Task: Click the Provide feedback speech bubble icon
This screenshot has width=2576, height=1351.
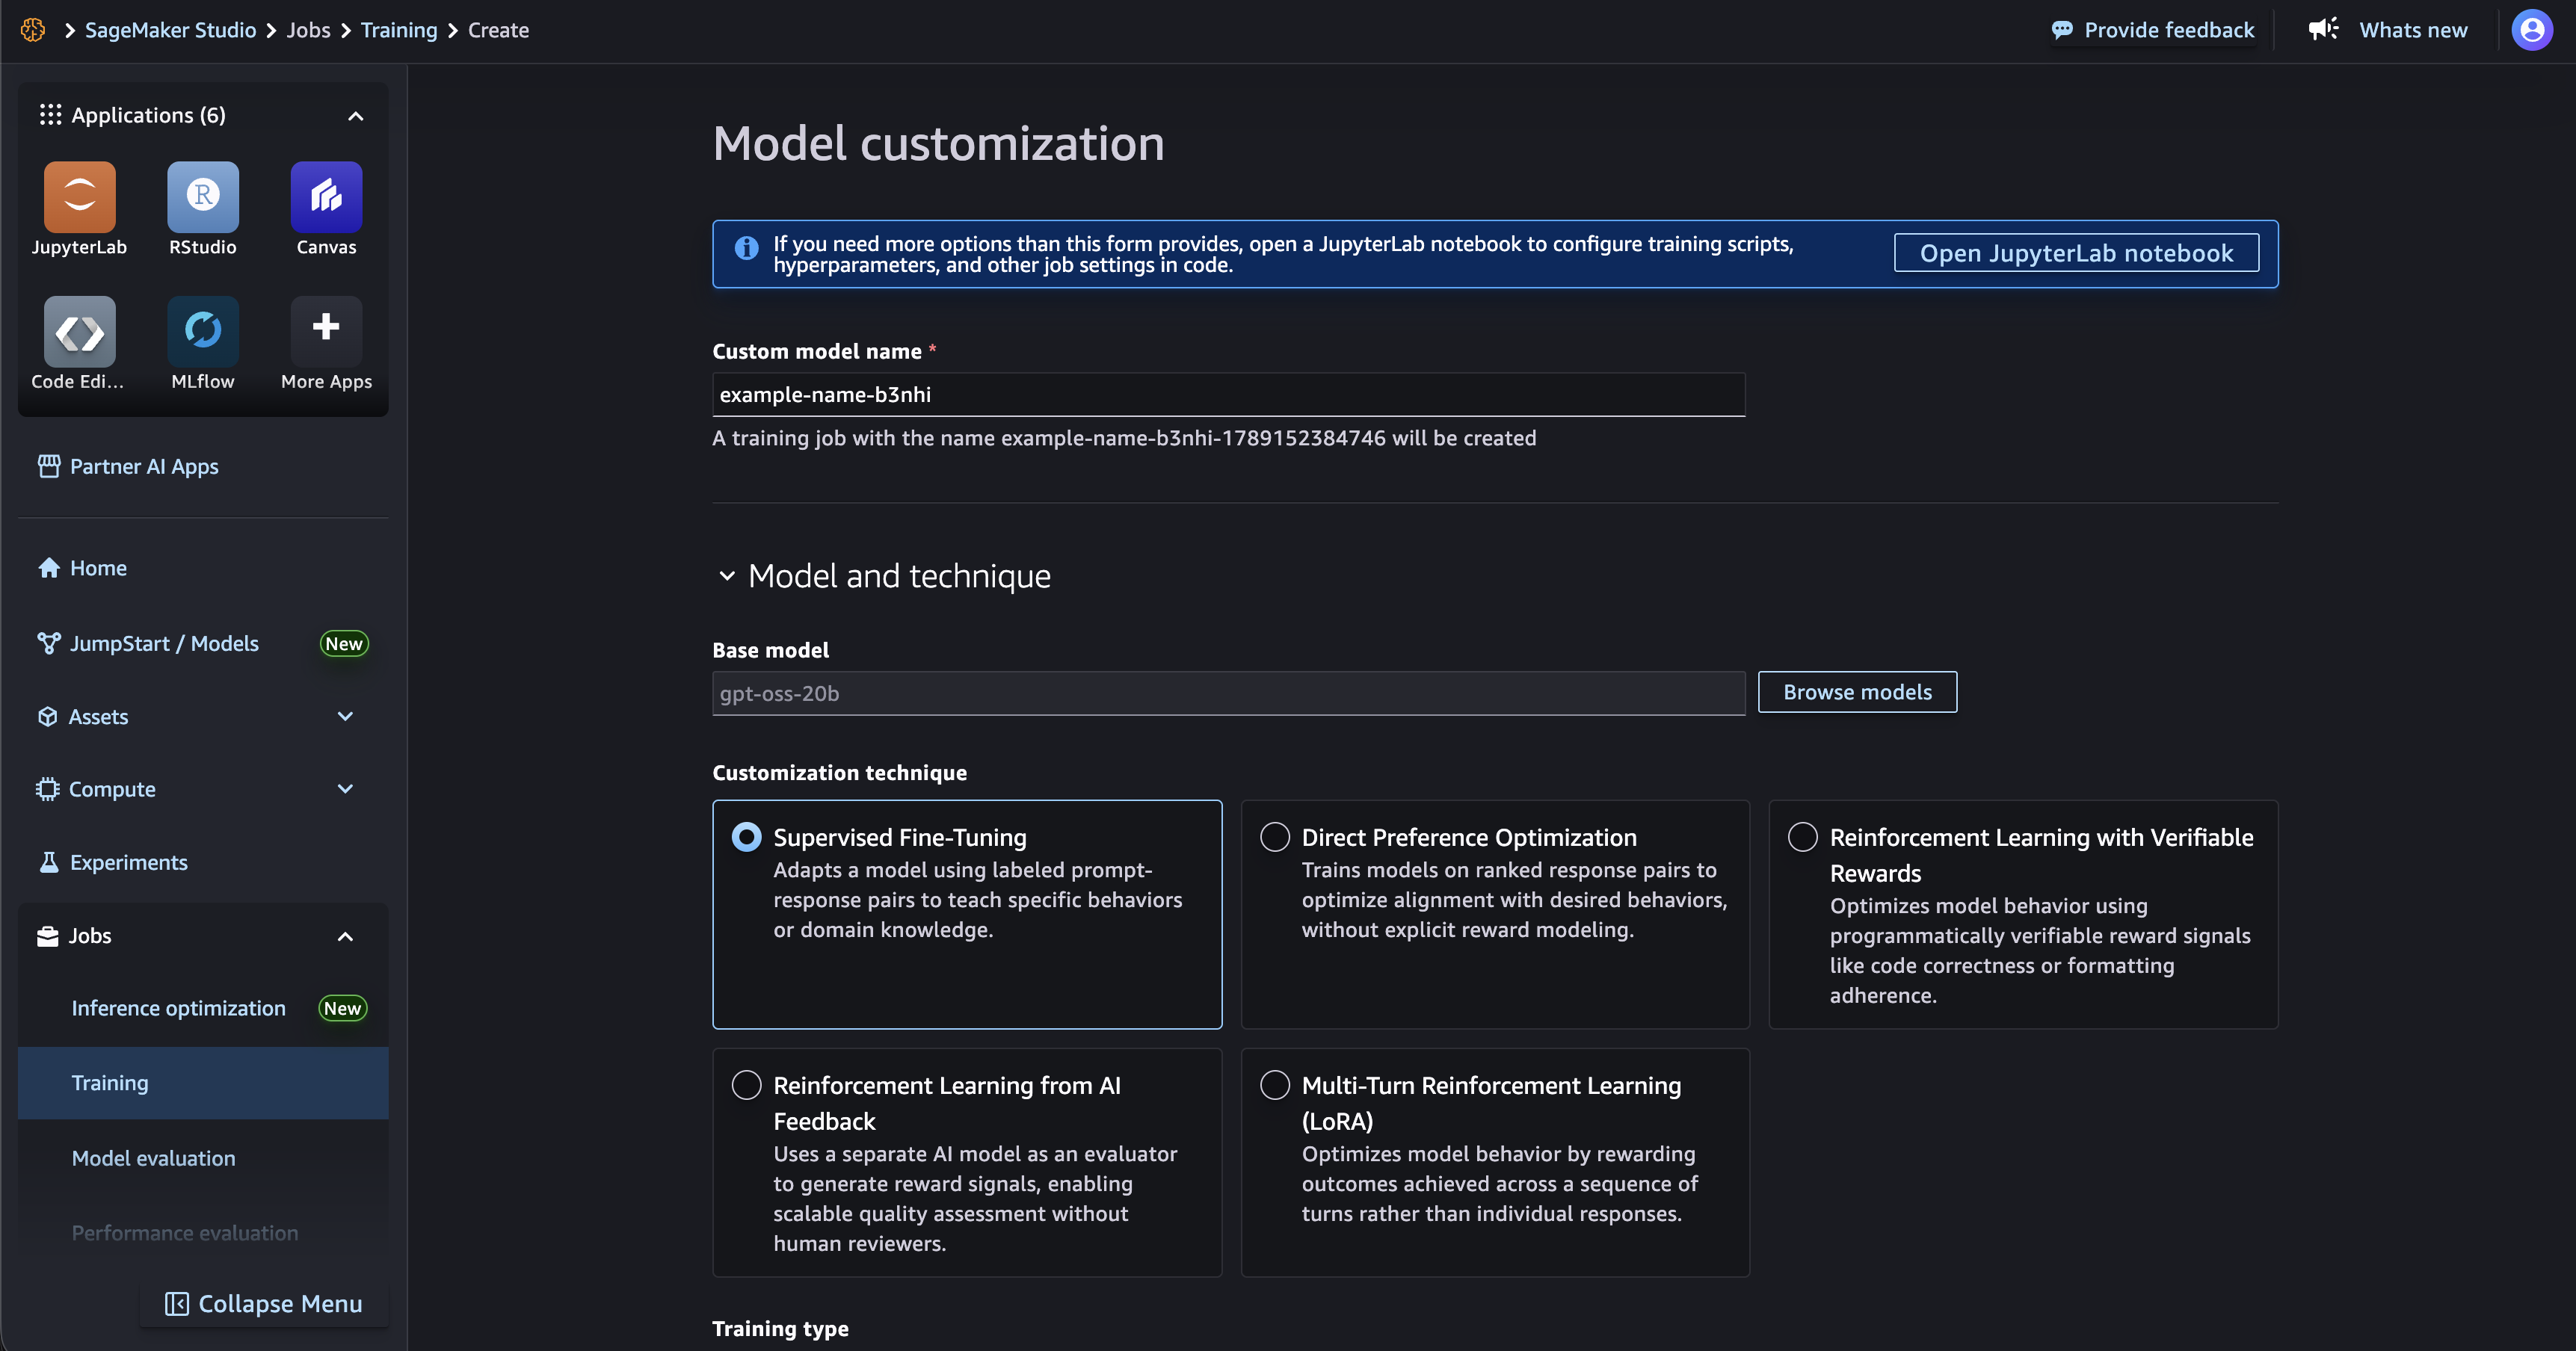Action: click(x=2062, y=30)
